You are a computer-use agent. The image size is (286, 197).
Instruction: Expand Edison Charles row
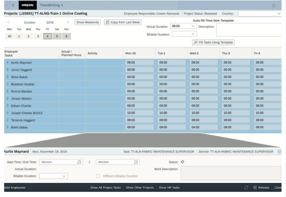(7, 106)
